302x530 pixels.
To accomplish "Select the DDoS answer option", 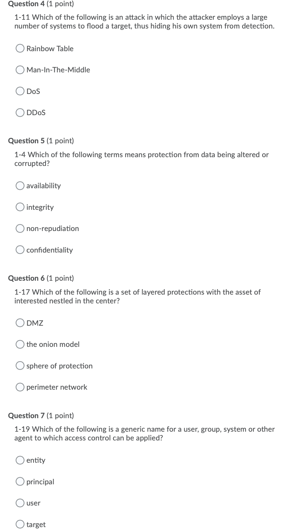I will 20,112.
